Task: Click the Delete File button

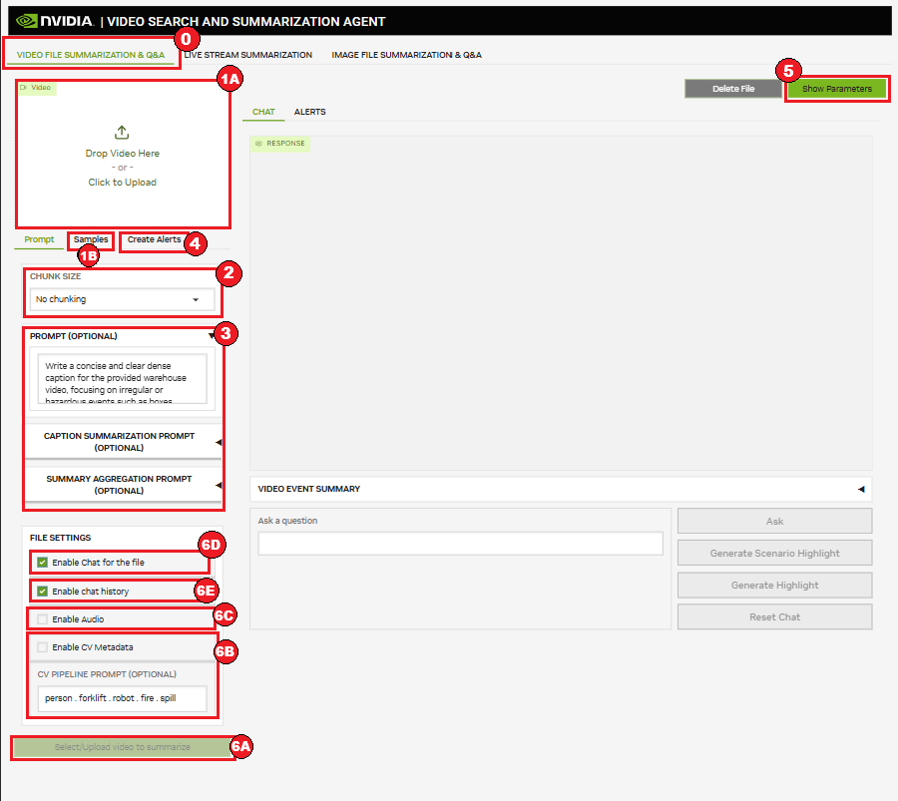Action: coord(733,89)
